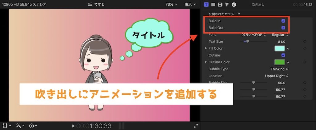Image resolution: width=316 pixels, height=130 pixels.
Task: Add keyframe for Fill Color
Action: coord(305,48)
